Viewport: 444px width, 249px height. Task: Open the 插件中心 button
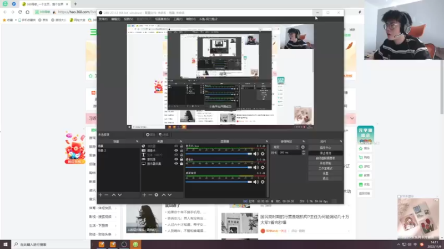[325, 148]
